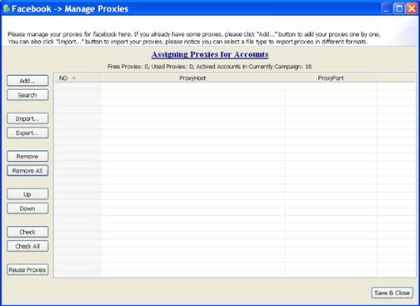Click the ProxyHost column header
Viewport: 420px width, 306px height.
pos(192,78)
